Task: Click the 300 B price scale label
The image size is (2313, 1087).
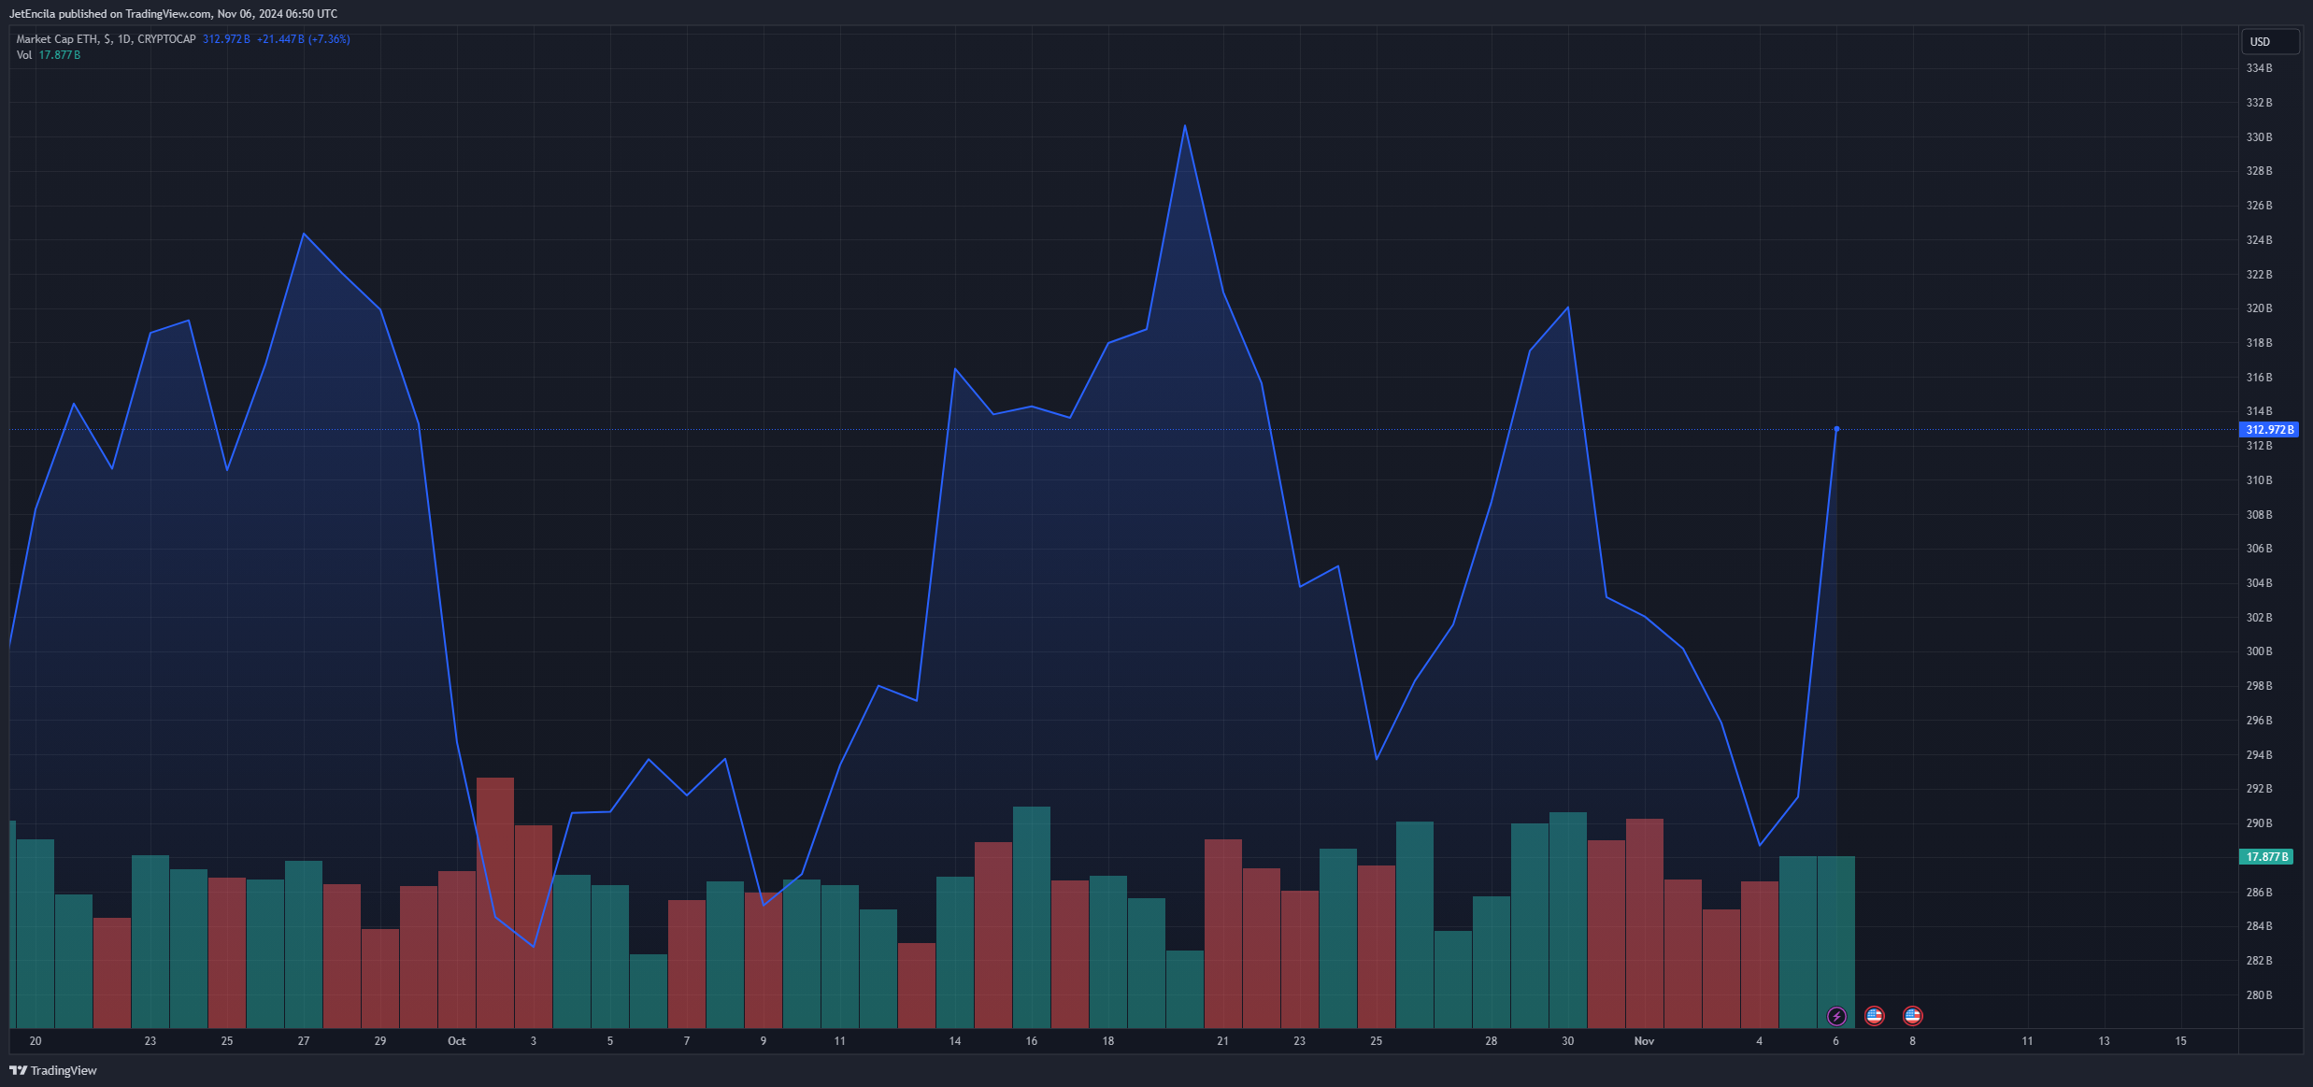Action: 2259,651
